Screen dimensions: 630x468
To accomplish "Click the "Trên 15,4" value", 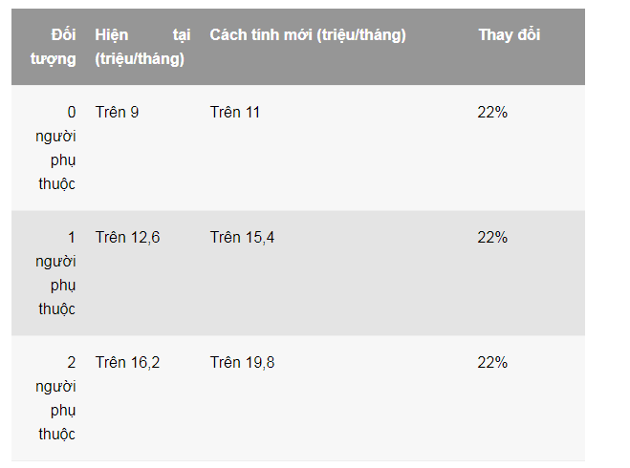I will click(x=243, y=238).
